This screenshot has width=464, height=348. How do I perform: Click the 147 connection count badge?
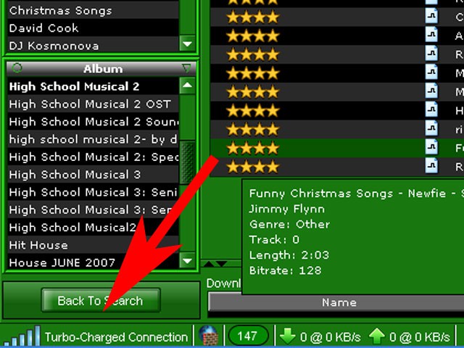[x=248, y=336]
